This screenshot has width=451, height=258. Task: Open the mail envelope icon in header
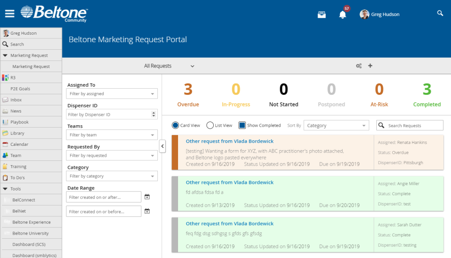[321, 15]
